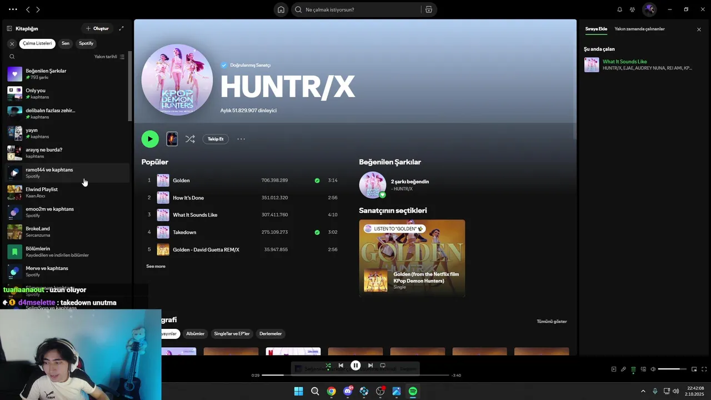Open Beğenilen Şarkılar playlist

click(x=67, y=74)
